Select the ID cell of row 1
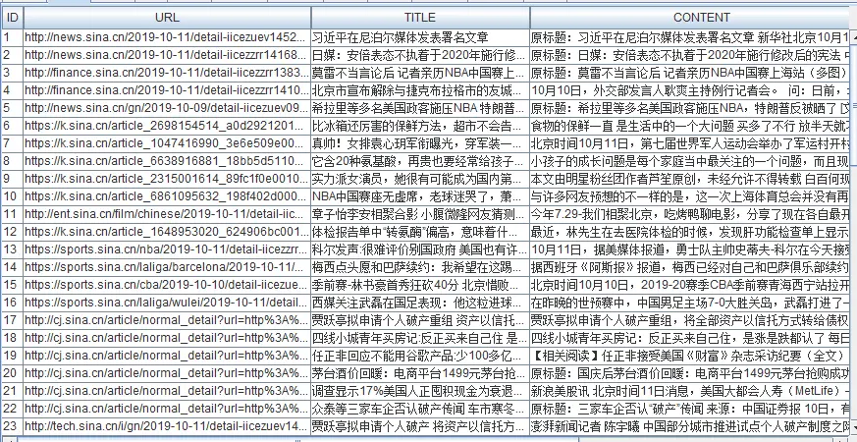Screen dimensions: 857x442 point(12,37)
